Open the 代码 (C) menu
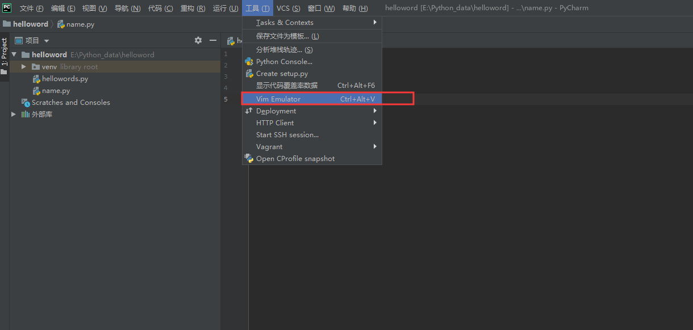The width and height of the screenshot is (693, 330). (161, 9)
